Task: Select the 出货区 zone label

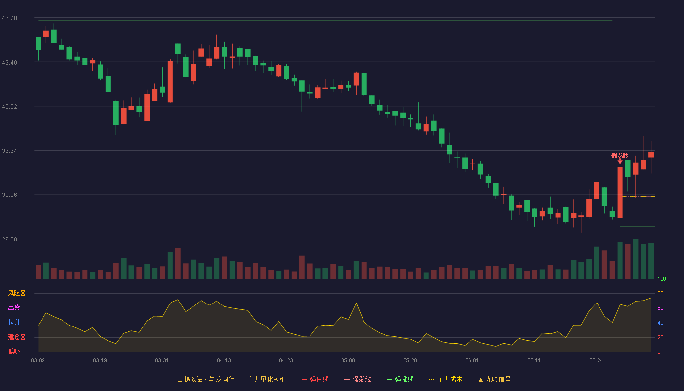Action: [17, 308]
